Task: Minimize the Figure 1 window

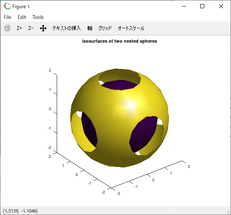Action: coord(184,6)
